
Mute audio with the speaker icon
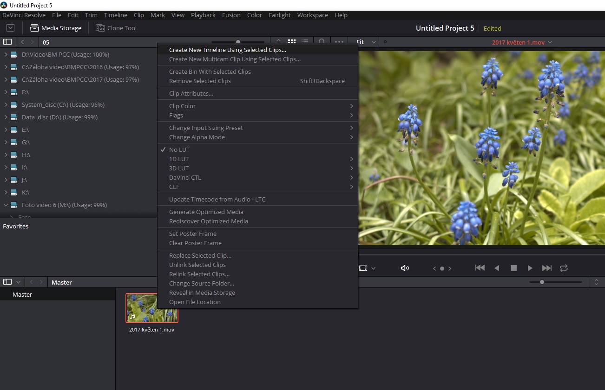[x=405, y=268]
